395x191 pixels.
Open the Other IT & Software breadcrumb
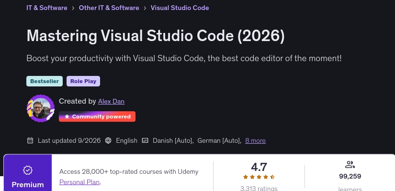[109, 8]
